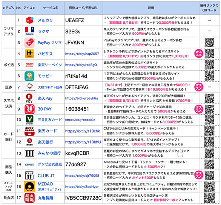Open the 楽天銀行 service name link
Viewport: 221px width, 205px height.
45,142
